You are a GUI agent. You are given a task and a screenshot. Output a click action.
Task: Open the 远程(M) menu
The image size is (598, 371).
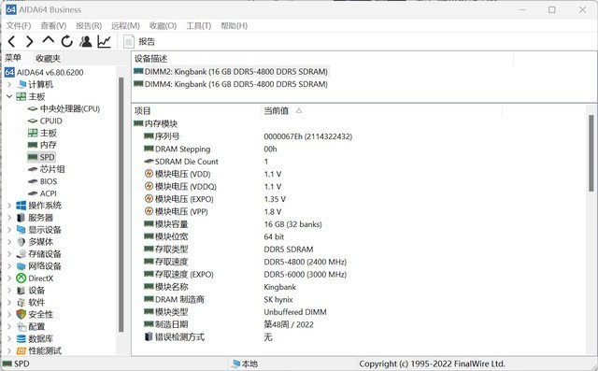(125, 25)
